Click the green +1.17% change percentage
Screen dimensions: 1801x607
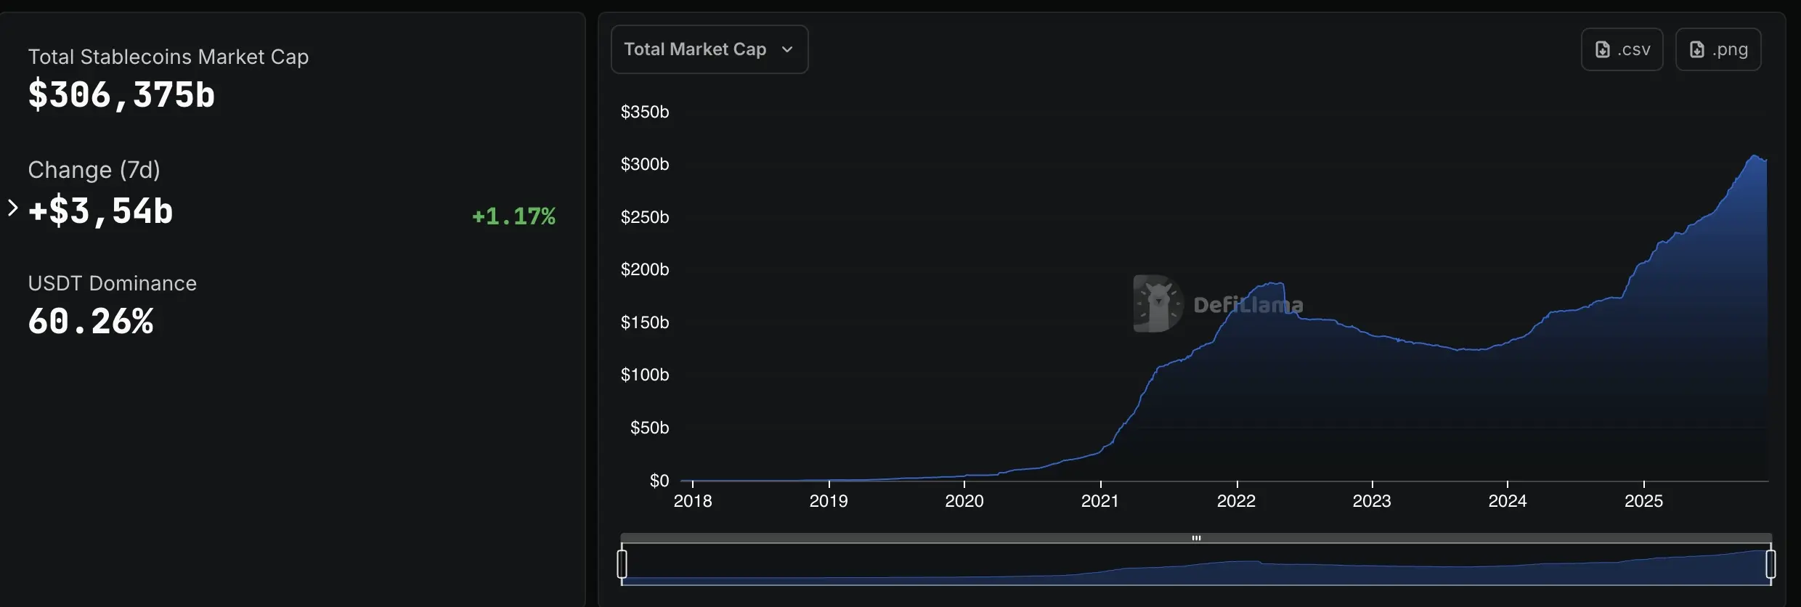tap(513, 216)
